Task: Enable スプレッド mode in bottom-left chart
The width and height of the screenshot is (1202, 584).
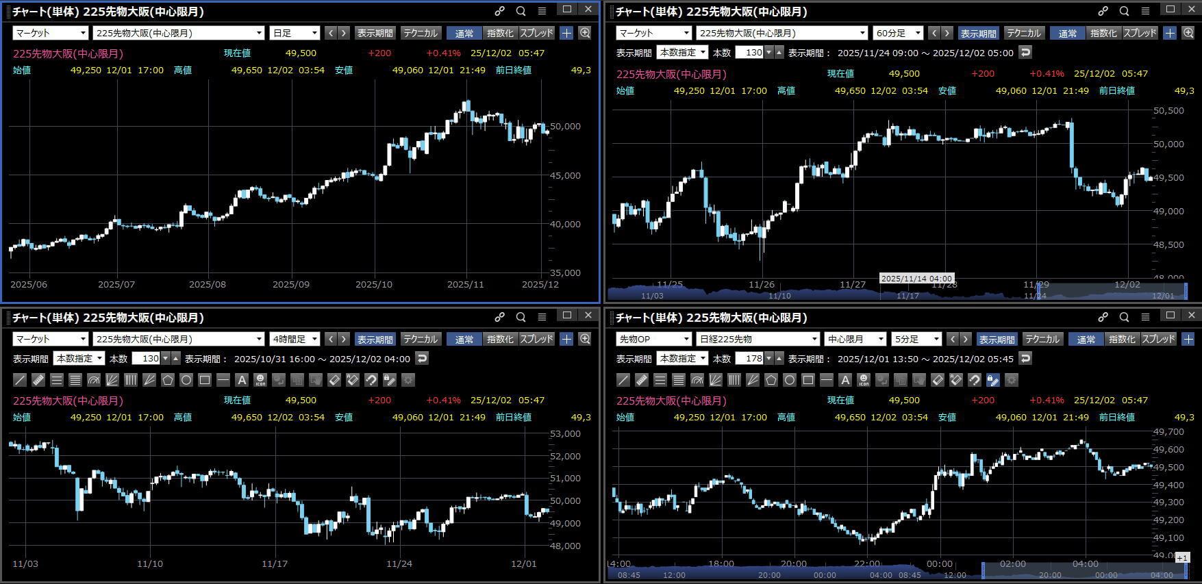Action: (536, 339)
